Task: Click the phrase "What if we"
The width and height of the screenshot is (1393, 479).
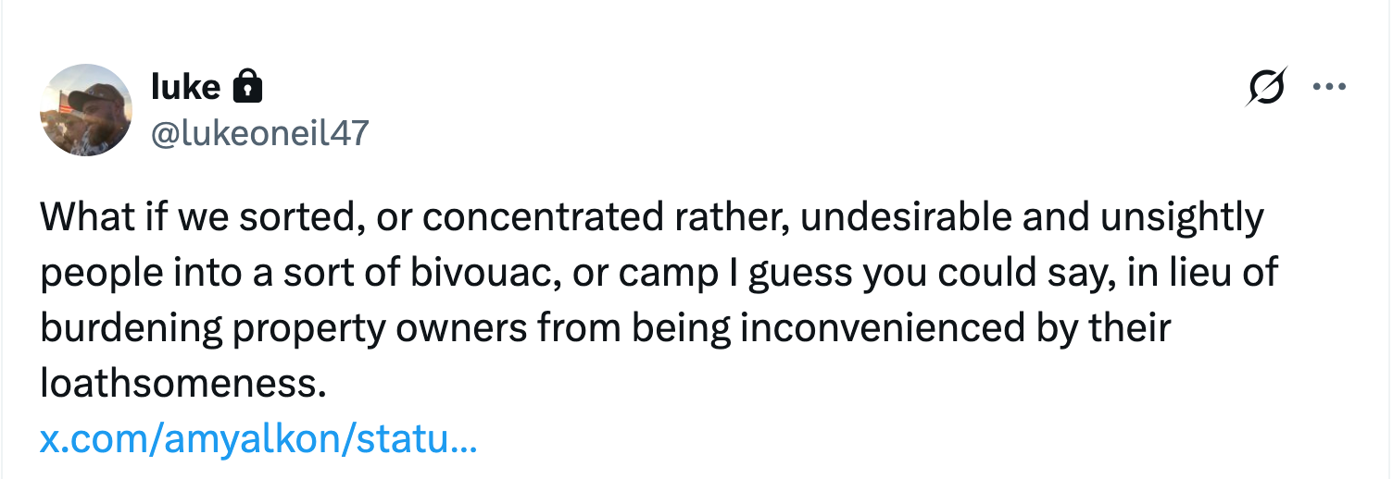Action: click(128, 218)
